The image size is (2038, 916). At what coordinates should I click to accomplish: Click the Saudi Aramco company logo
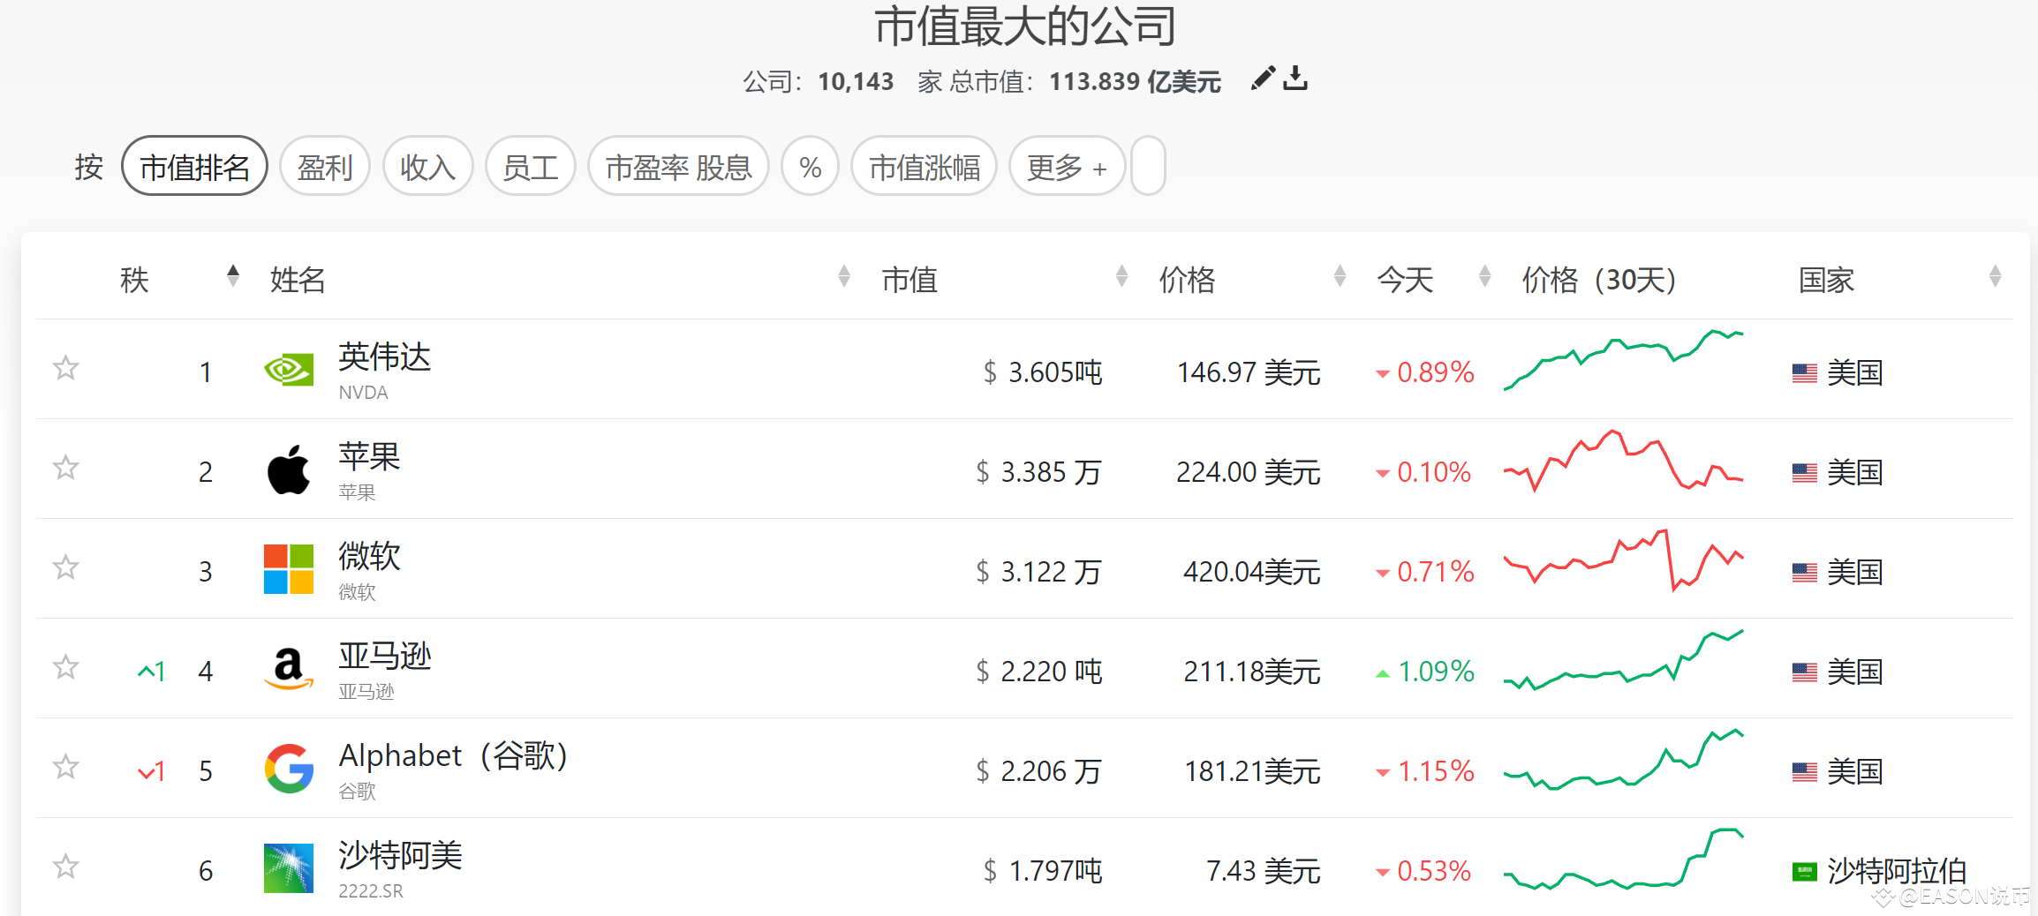point(288,869)
